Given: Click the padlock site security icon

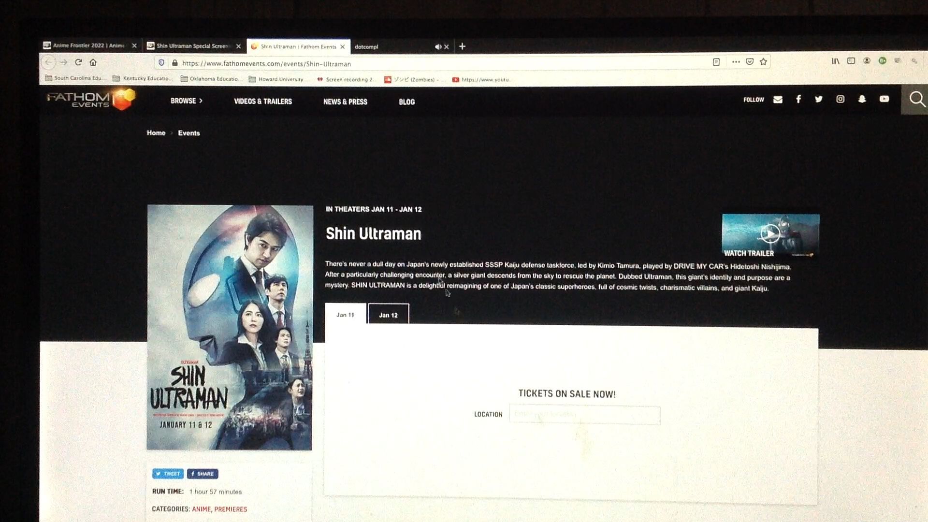Looking at the screenshot, I should [174, 63].
